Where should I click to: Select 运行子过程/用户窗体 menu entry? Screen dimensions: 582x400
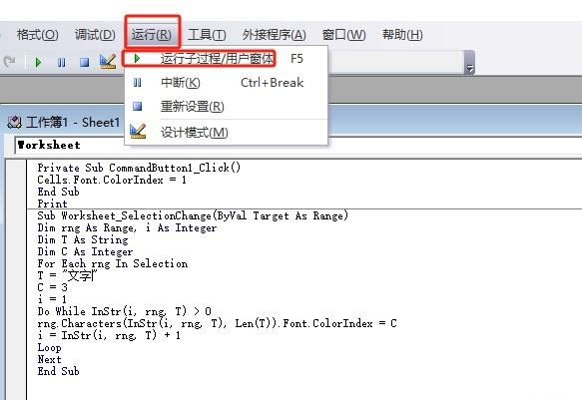(x=218, y=59)
